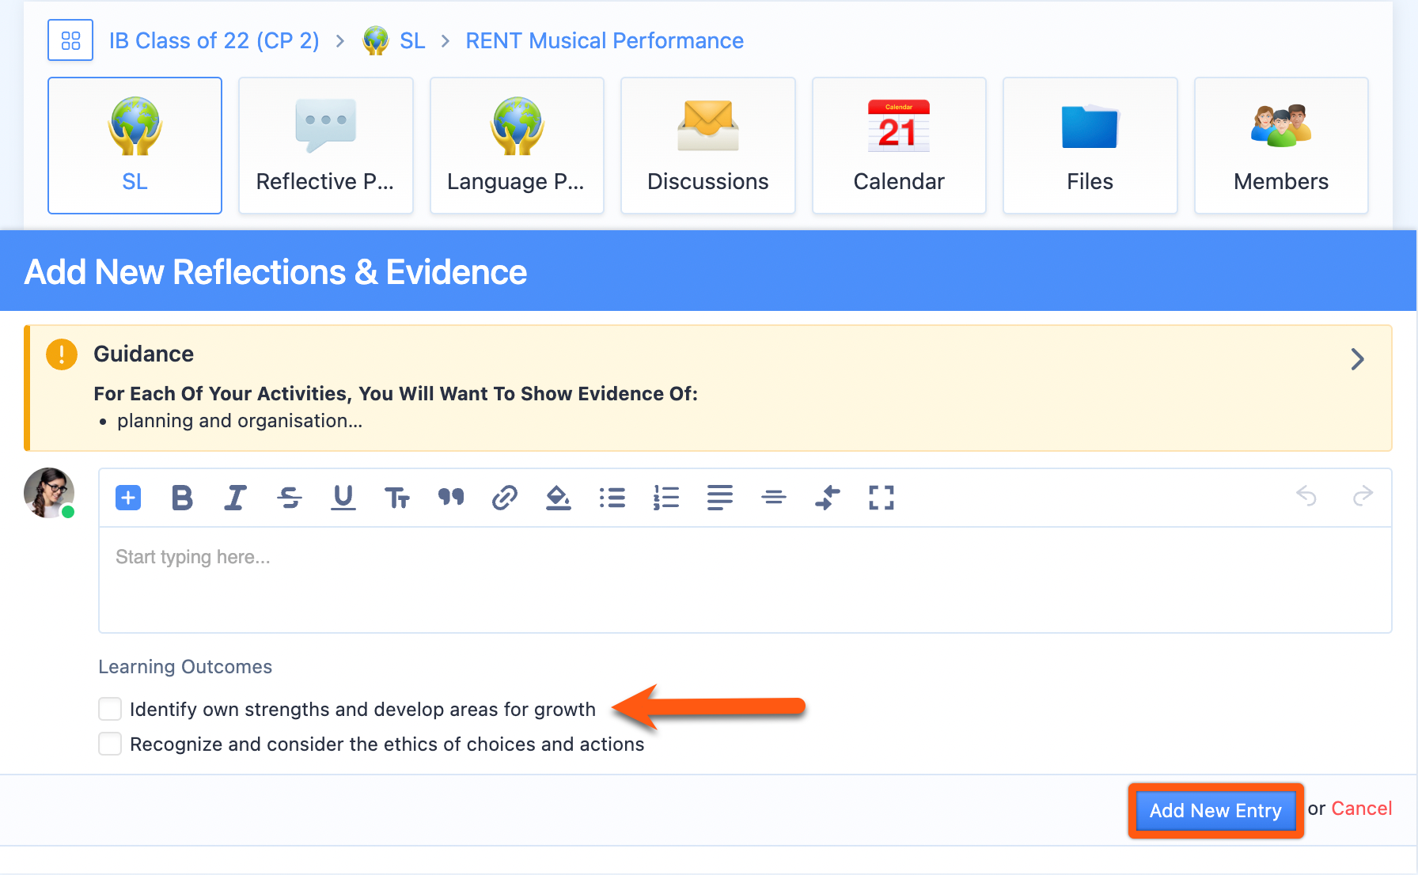Cancel adding the new entry
Viewport: 1418px width, 875px height.
1361,809
